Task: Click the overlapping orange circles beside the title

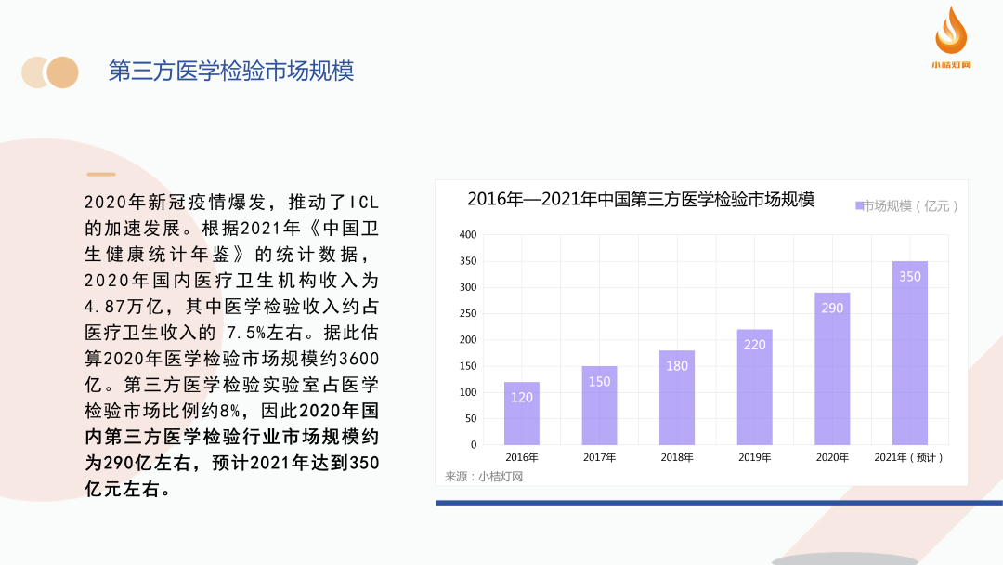Action: click(50, 72)
